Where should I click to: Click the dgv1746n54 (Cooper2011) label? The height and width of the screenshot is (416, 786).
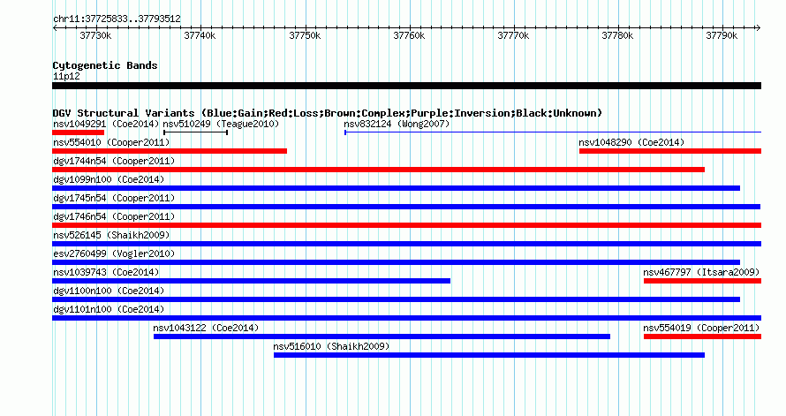[x=114, y=216]
